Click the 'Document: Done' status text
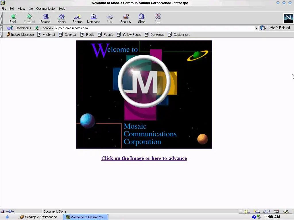 (55, 211)
